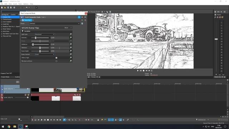Click the Record microphone icon in transport
This screenshot has height=129, width=229.
point(32,120)
